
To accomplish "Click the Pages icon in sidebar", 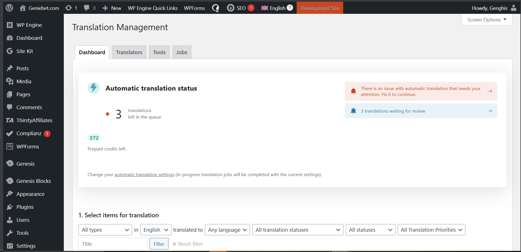I will [x=10, y=94].
